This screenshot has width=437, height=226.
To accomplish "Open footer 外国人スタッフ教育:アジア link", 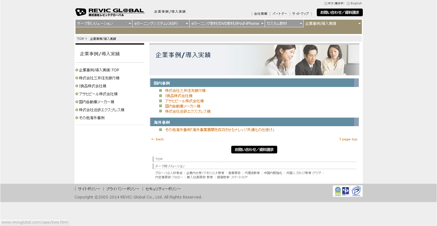I will 304,173.
